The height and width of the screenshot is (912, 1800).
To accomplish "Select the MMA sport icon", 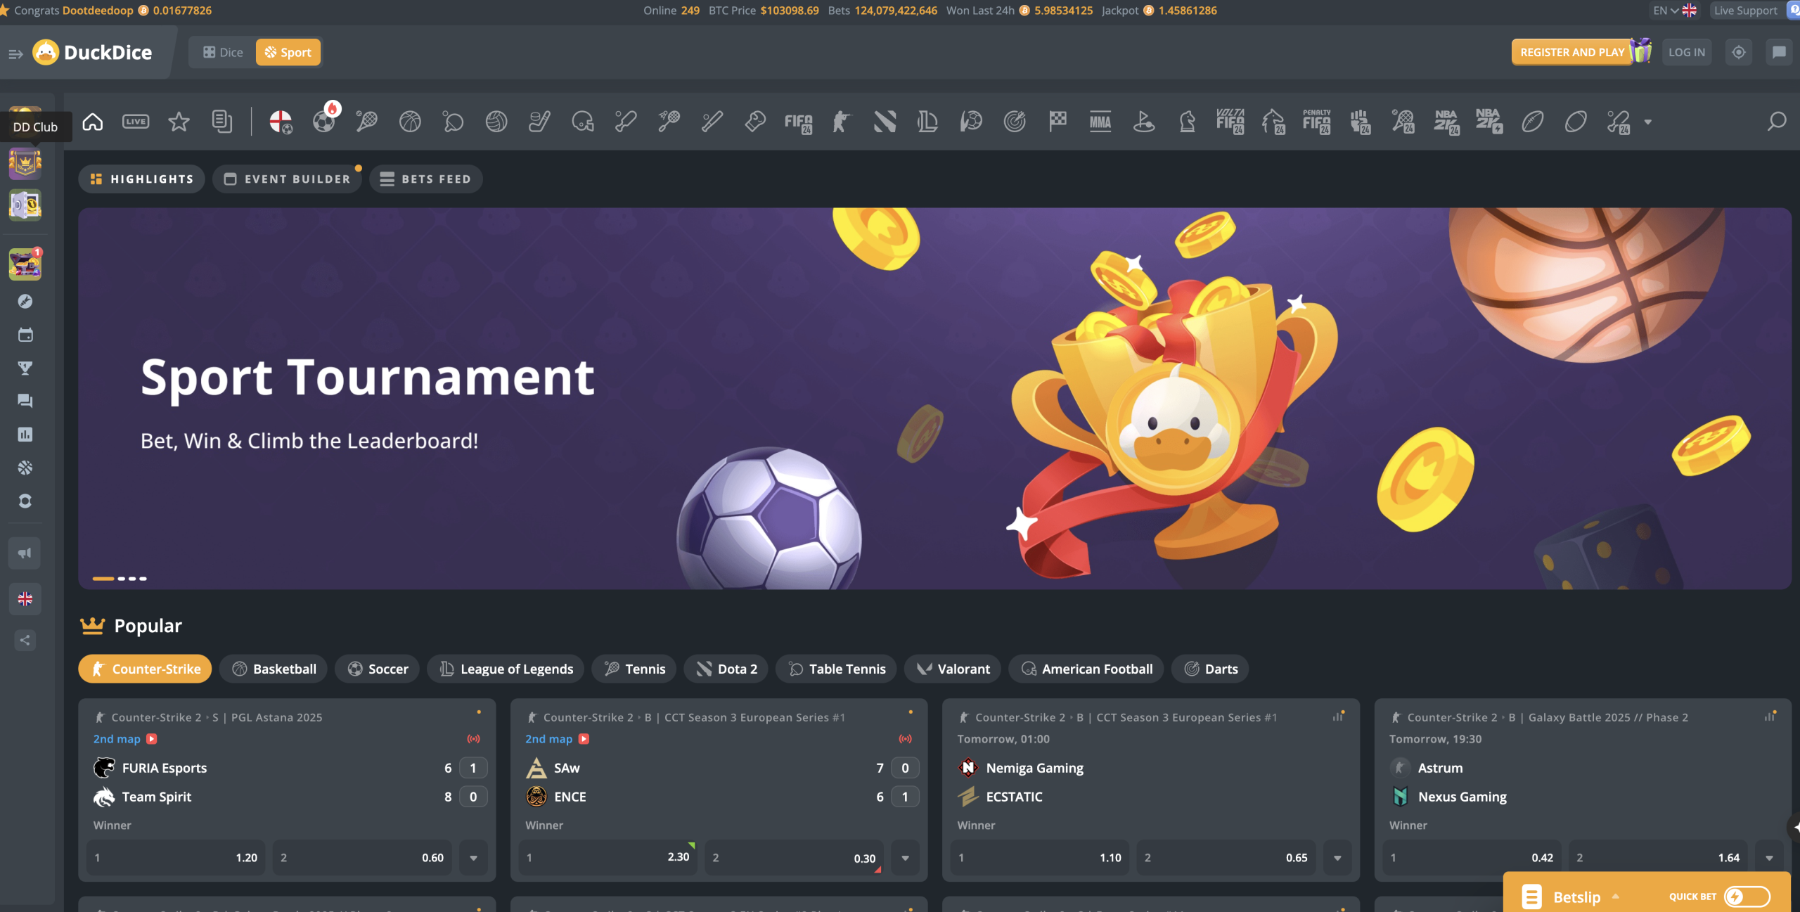I will (x=1100, y=122).
